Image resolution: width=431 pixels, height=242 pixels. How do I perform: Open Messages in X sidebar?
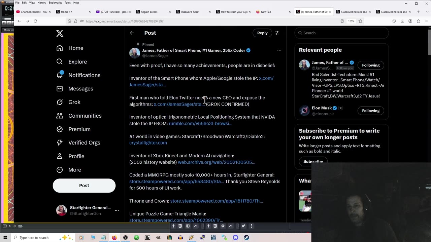pyautogui.click(x=75, y=89)
